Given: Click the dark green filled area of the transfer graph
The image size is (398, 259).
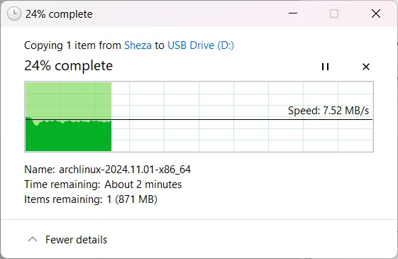Looking at the screenshot, I should click(68, 137).
